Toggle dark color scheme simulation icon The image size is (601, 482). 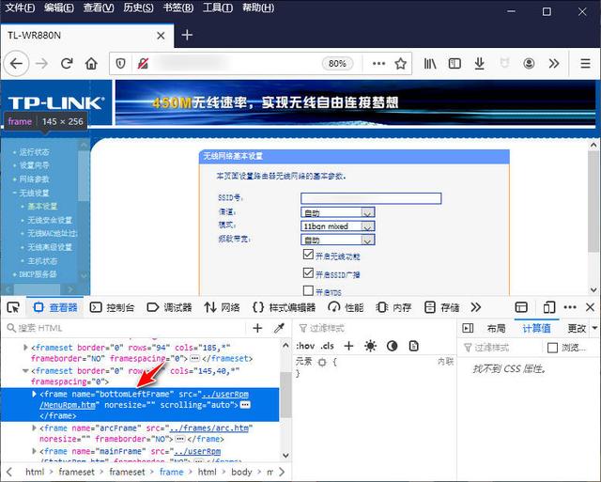pyautogui.click(x=392, y=347)
